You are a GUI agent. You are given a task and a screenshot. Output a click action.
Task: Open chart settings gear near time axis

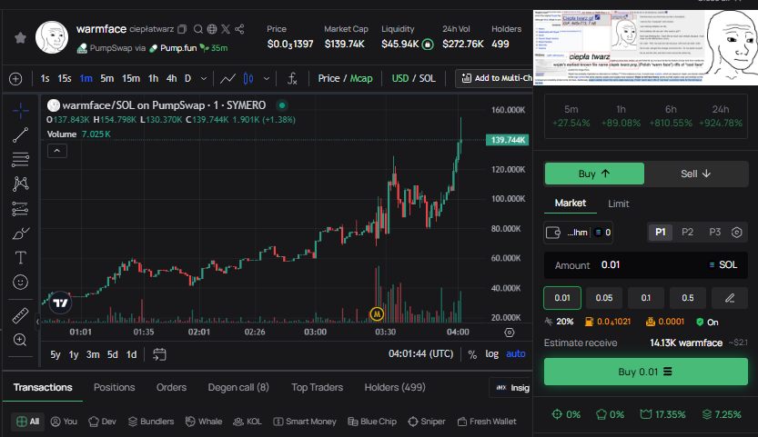tap(509, 333)
